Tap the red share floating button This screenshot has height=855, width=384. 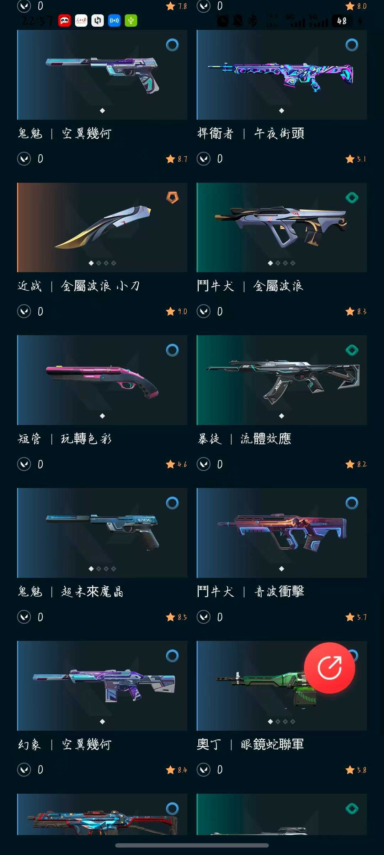pyautogui.click(x=330, y=668)
